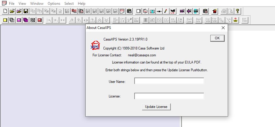This screenshot has width=275, height=127.
Task: Click the CPS counts toggle icon
Action: (x=123, y=20)
